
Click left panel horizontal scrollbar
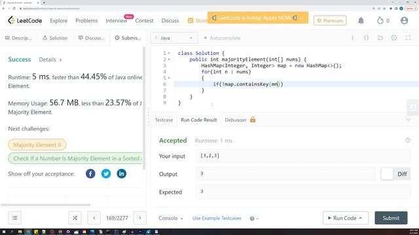(x=45, y=205)
